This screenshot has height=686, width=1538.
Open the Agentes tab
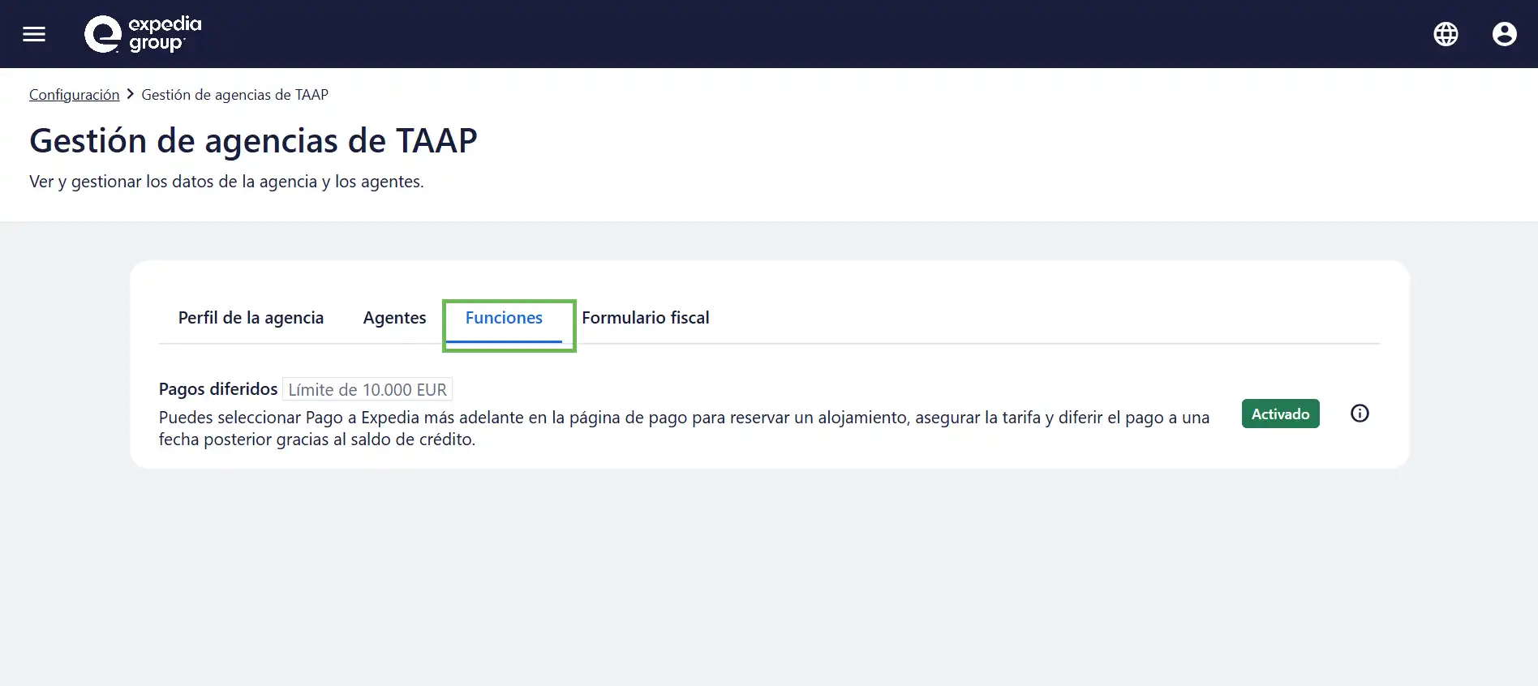click(x=394, y=318)
